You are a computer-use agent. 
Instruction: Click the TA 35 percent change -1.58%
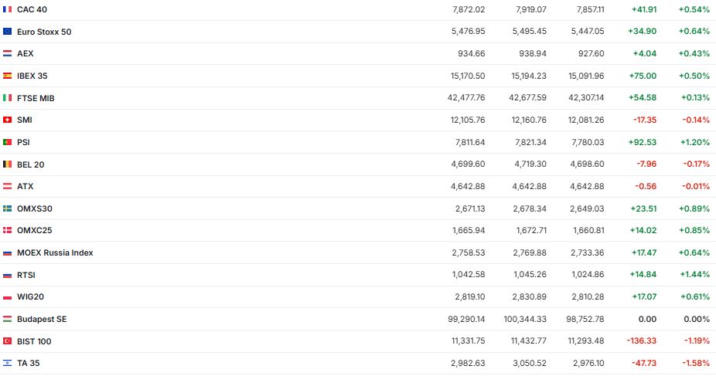click(695, 363)
